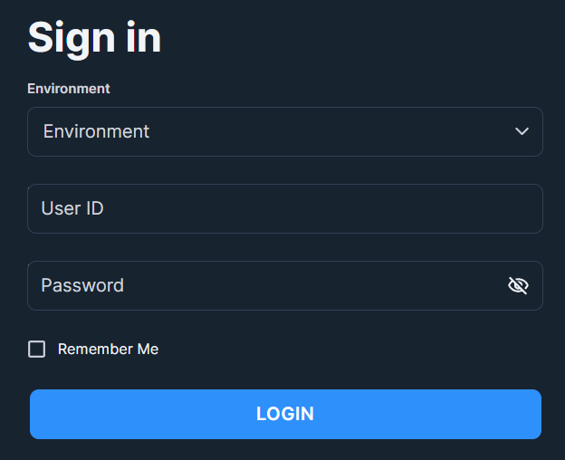The width and height of the screenshot is (565, 460).
Task: Click the Environment placeholder text in selector
Action: (x=96, y=131)
